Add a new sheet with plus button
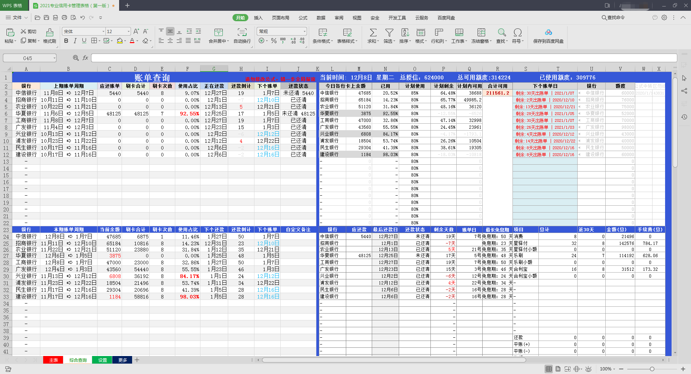The width and height of the screenshot is (691, 374). point(137,360)
